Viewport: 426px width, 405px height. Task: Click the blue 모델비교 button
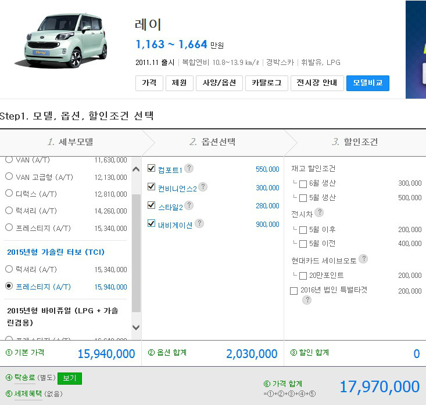coord(368,83)
